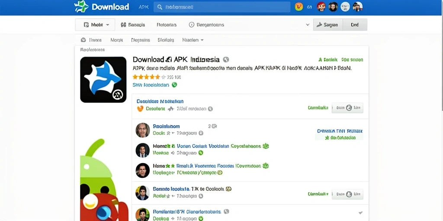Click the five-star rating row
Viewport: 443px width, 221px height.
click(149, 77)
